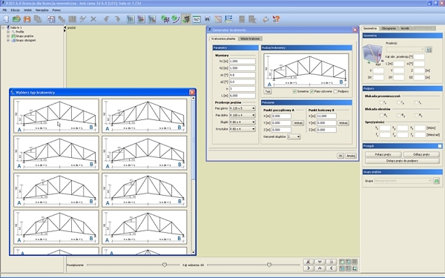Switch to the Obciążenia tab
Image resolution: width=445 pixels, height=278 pixels.
389,28
